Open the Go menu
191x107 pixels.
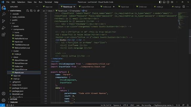pos(35,2)
